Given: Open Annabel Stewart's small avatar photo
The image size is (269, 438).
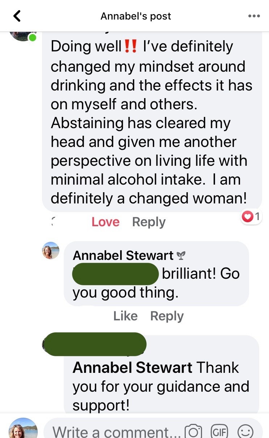Looking at the screenshot, I should coord(51,250).
